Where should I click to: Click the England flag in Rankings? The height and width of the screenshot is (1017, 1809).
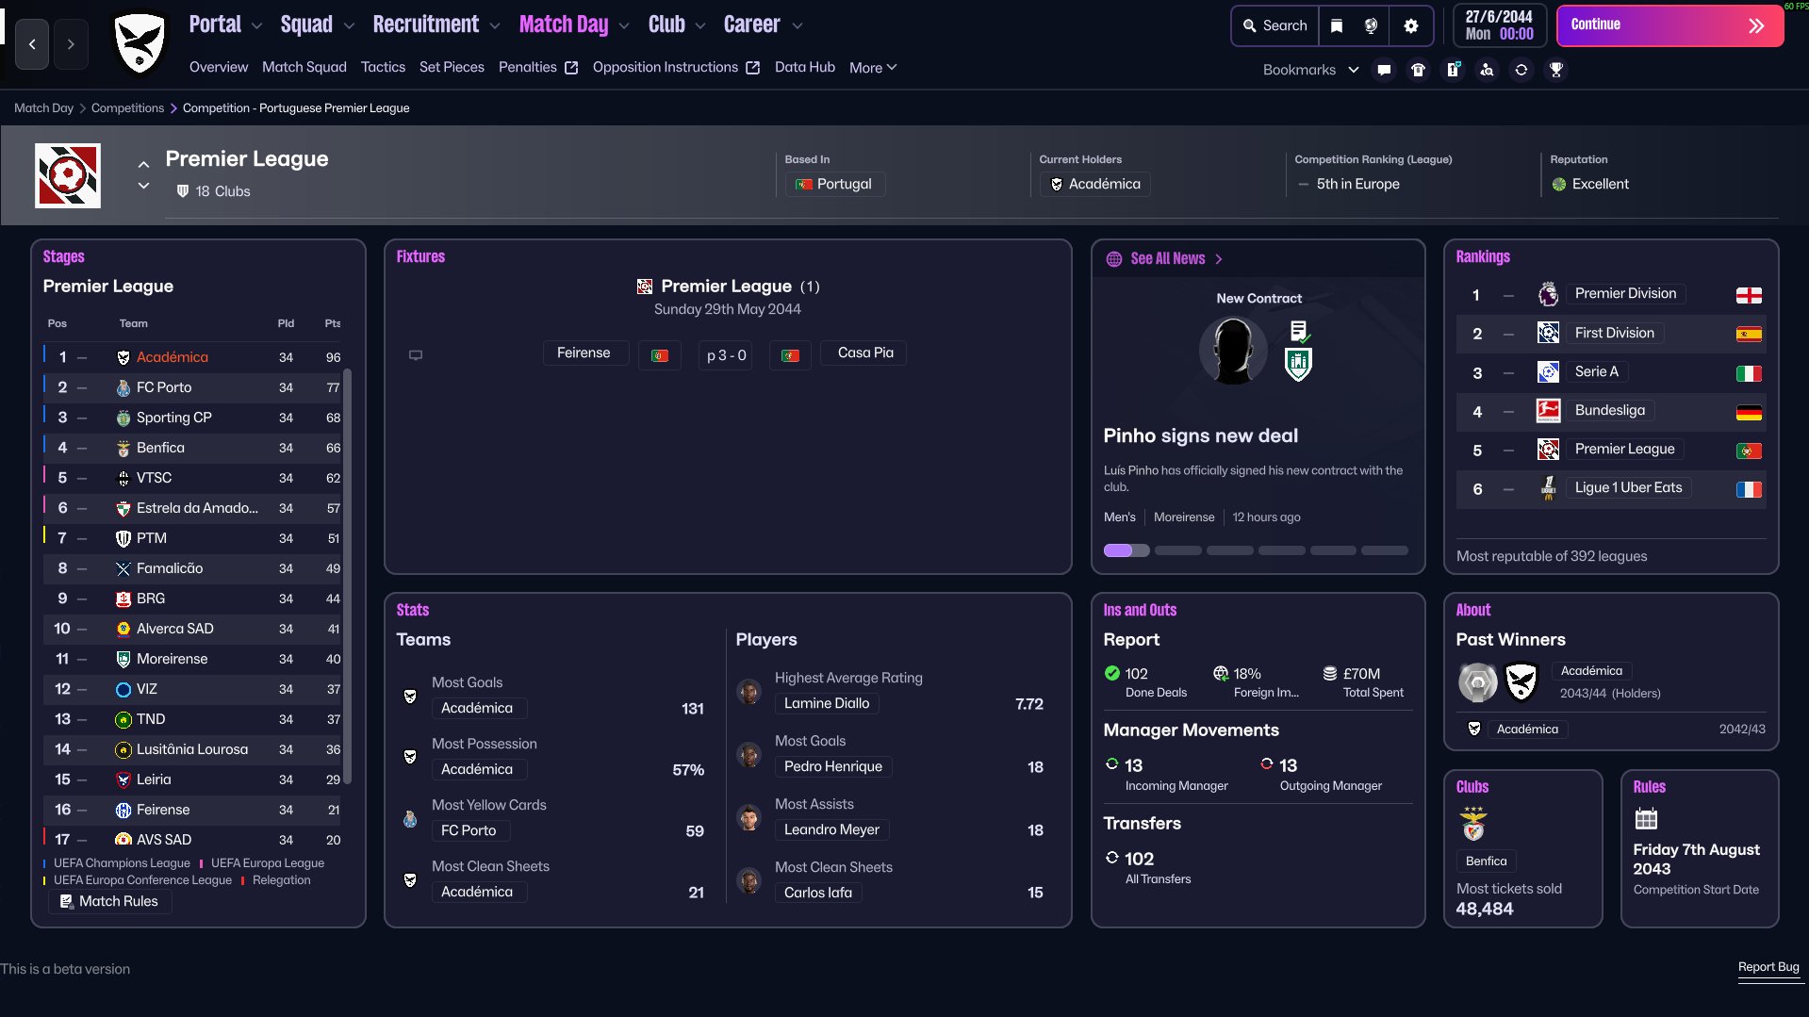point(1749,296)
